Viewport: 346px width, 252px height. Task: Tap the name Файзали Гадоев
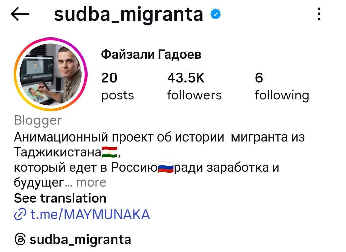(151, 54)
